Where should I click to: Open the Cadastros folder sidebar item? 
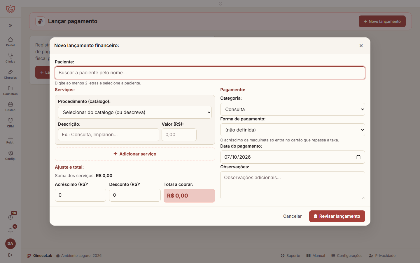pos(10,91)
